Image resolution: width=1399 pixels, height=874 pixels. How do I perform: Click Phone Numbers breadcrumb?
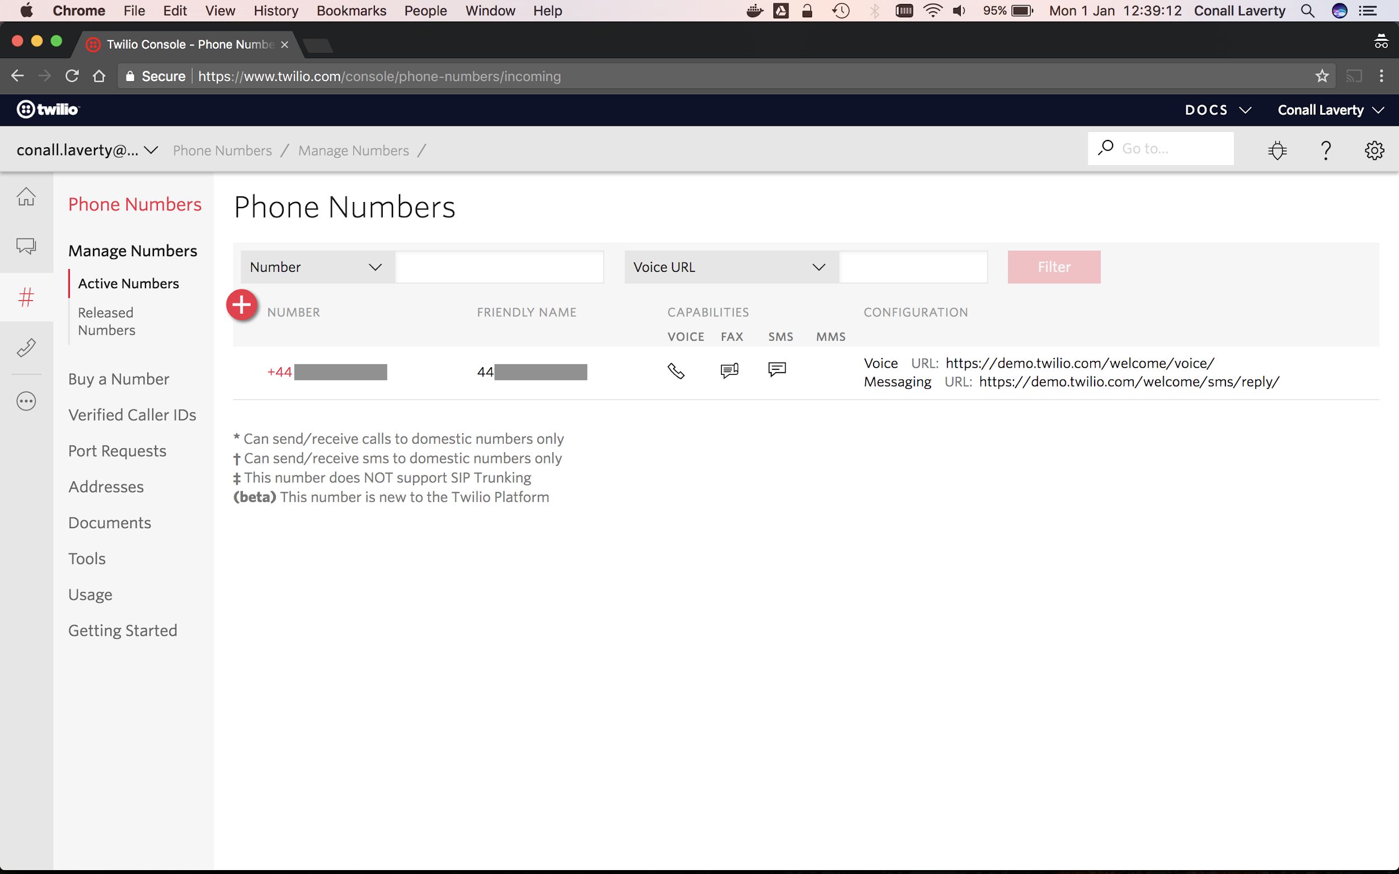(x=222, y=151)
